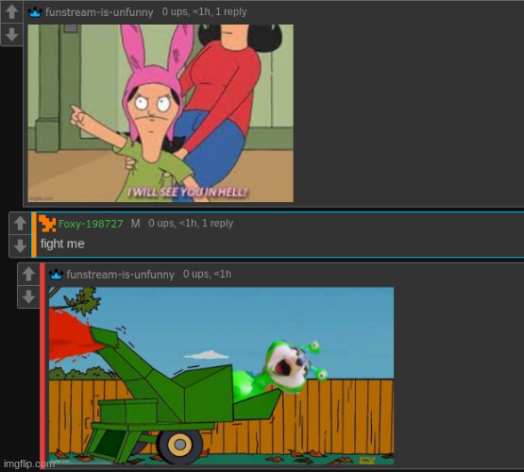Open funstream-is-unfunny profile from top comment

point(99,12)
